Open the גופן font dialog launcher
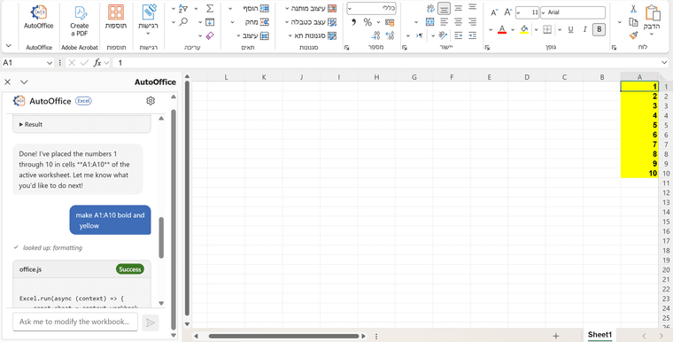 click(487, 47)
